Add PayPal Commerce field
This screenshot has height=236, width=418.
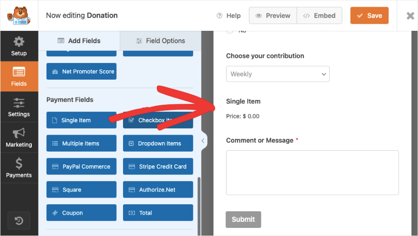click(81, 166)
